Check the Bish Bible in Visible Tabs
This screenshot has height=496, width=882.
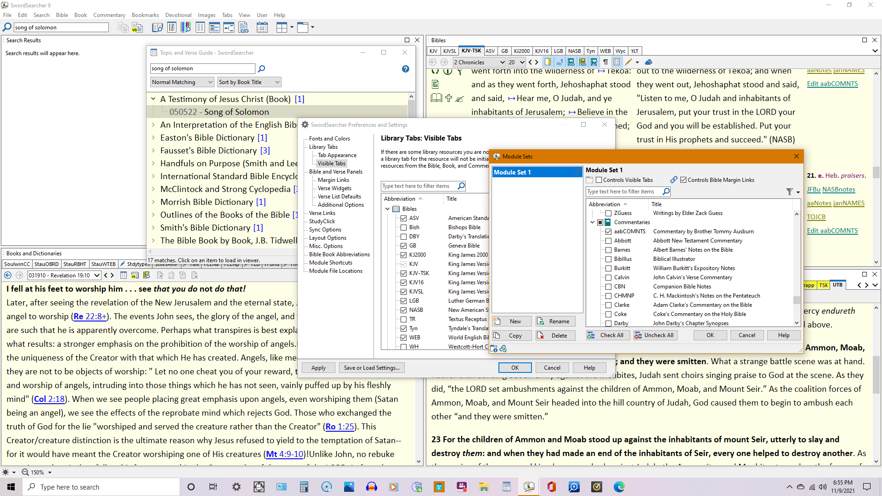(x=403, y=227)
